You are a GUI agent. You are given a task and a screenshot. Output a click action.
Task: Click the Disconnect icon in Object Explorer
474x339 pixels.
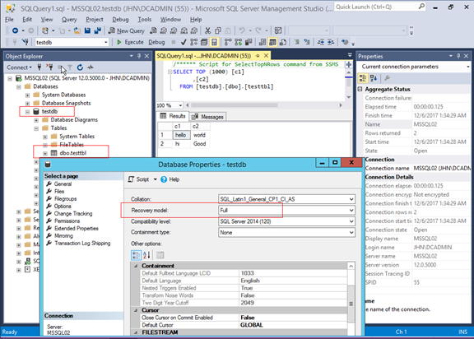[49, 67]
